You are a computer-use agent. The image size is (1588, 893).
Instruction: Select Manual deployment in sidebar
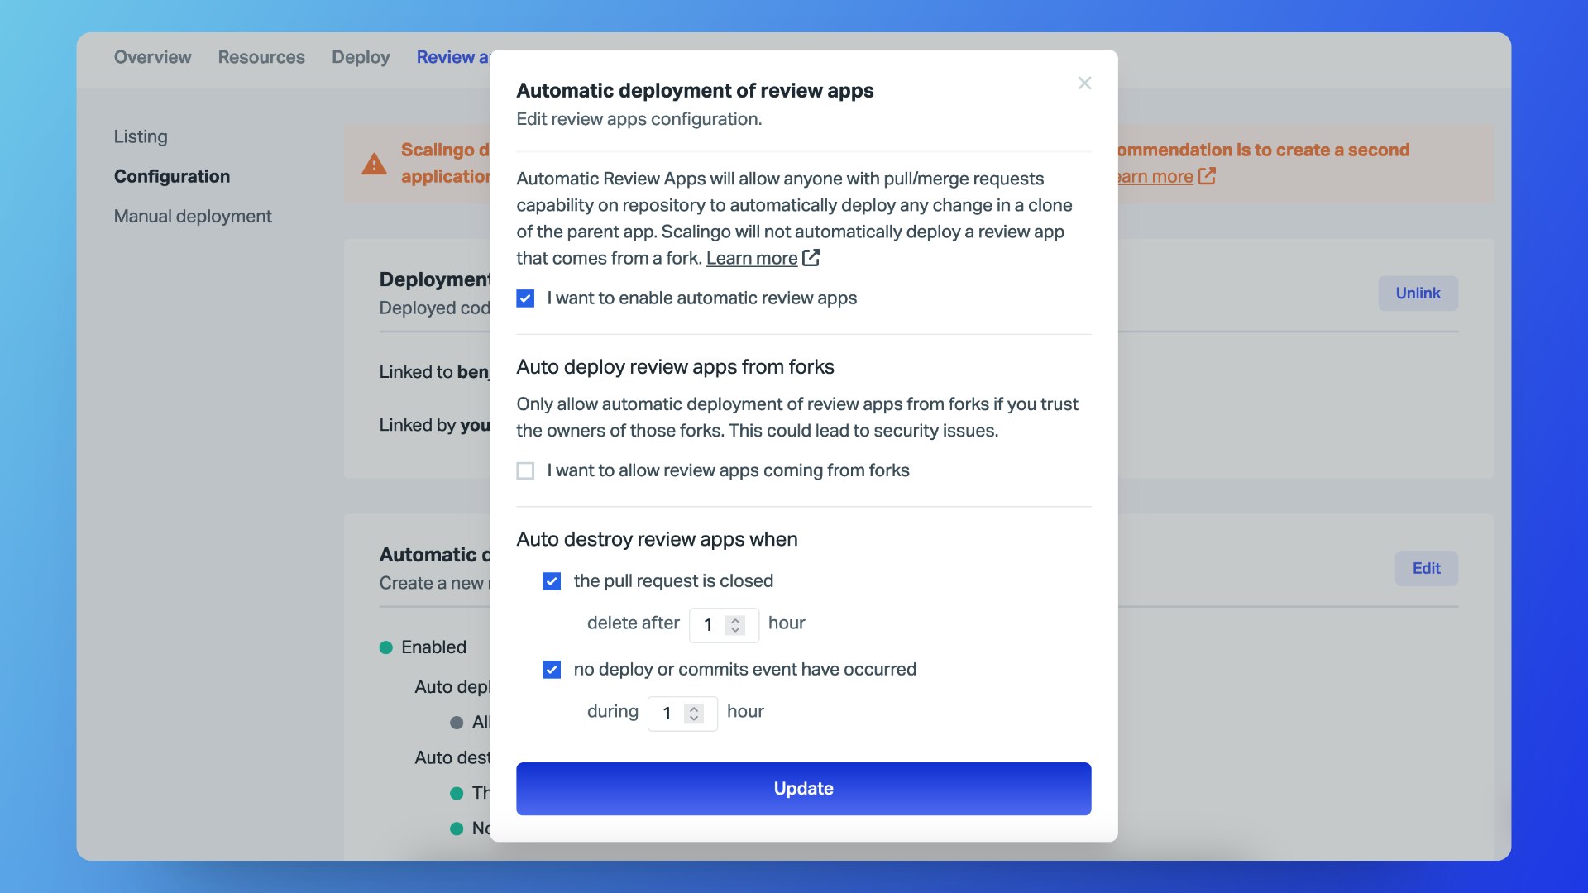click(x=193, y=216)
